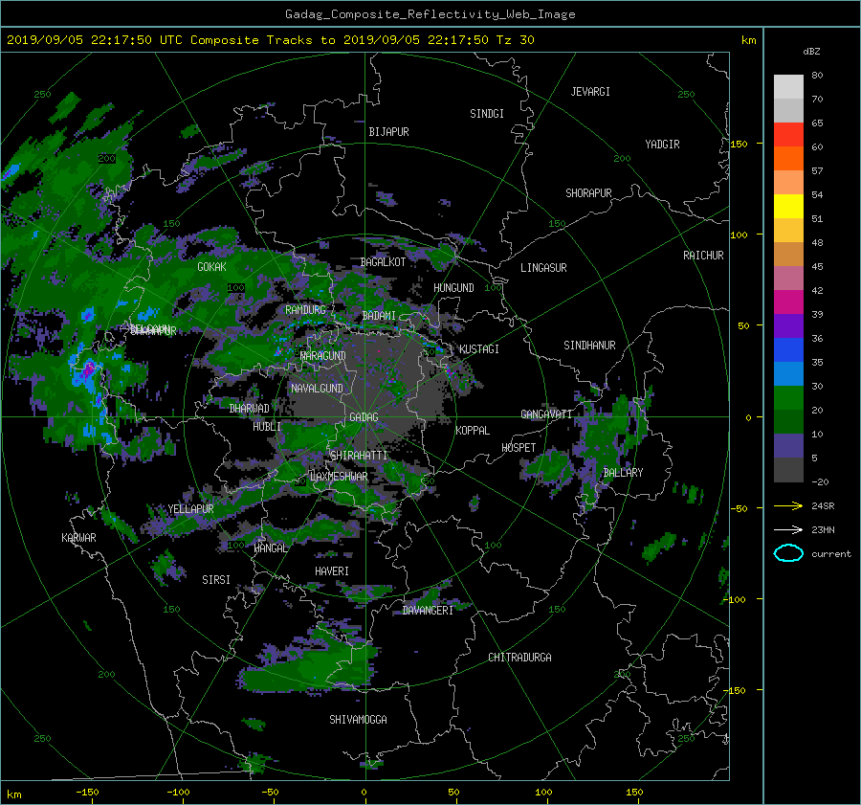Viewport: 861px width, 805px height.
Task: Click the km label at the bottom-left axis corner
Action: click(x=13, y=794)
